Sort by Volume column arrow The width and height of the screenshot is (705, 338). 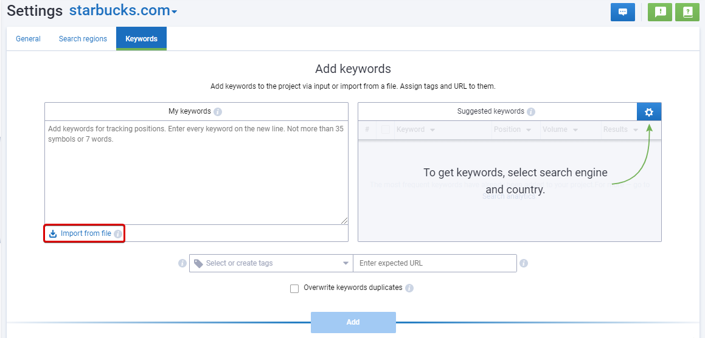pos(575,130)
